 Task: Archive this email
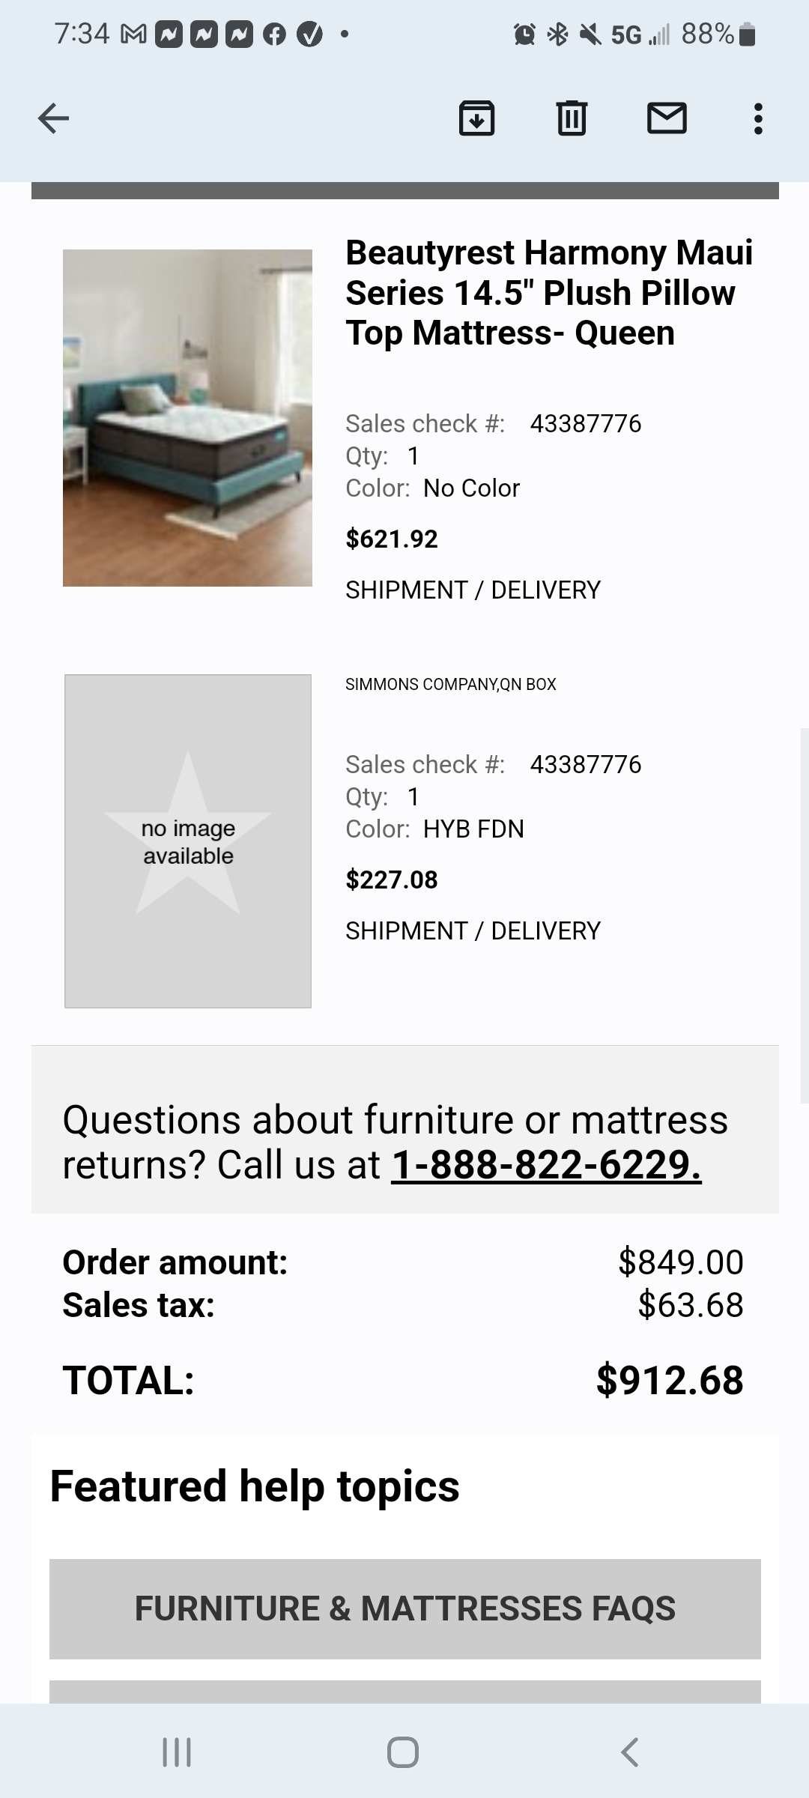point(476,118)
